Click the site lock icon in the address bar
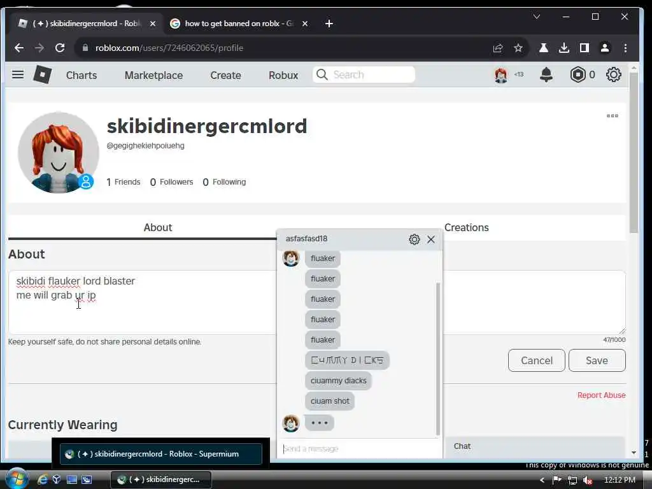Screen dimensions: 652x489 point(85,48)
